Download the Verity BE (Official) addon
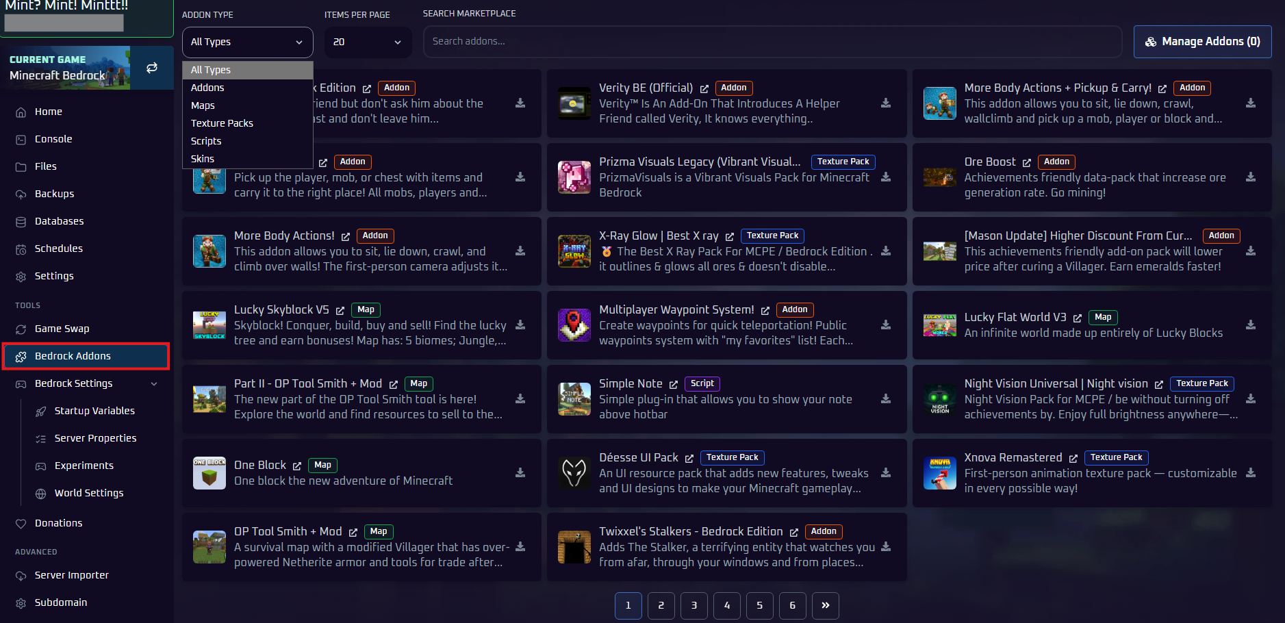 click(x=886, y=103)
